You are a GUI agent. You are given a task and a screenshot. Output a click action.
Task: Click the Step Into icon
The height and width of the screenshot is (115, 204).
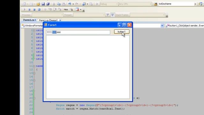click(x=50, y=9)
